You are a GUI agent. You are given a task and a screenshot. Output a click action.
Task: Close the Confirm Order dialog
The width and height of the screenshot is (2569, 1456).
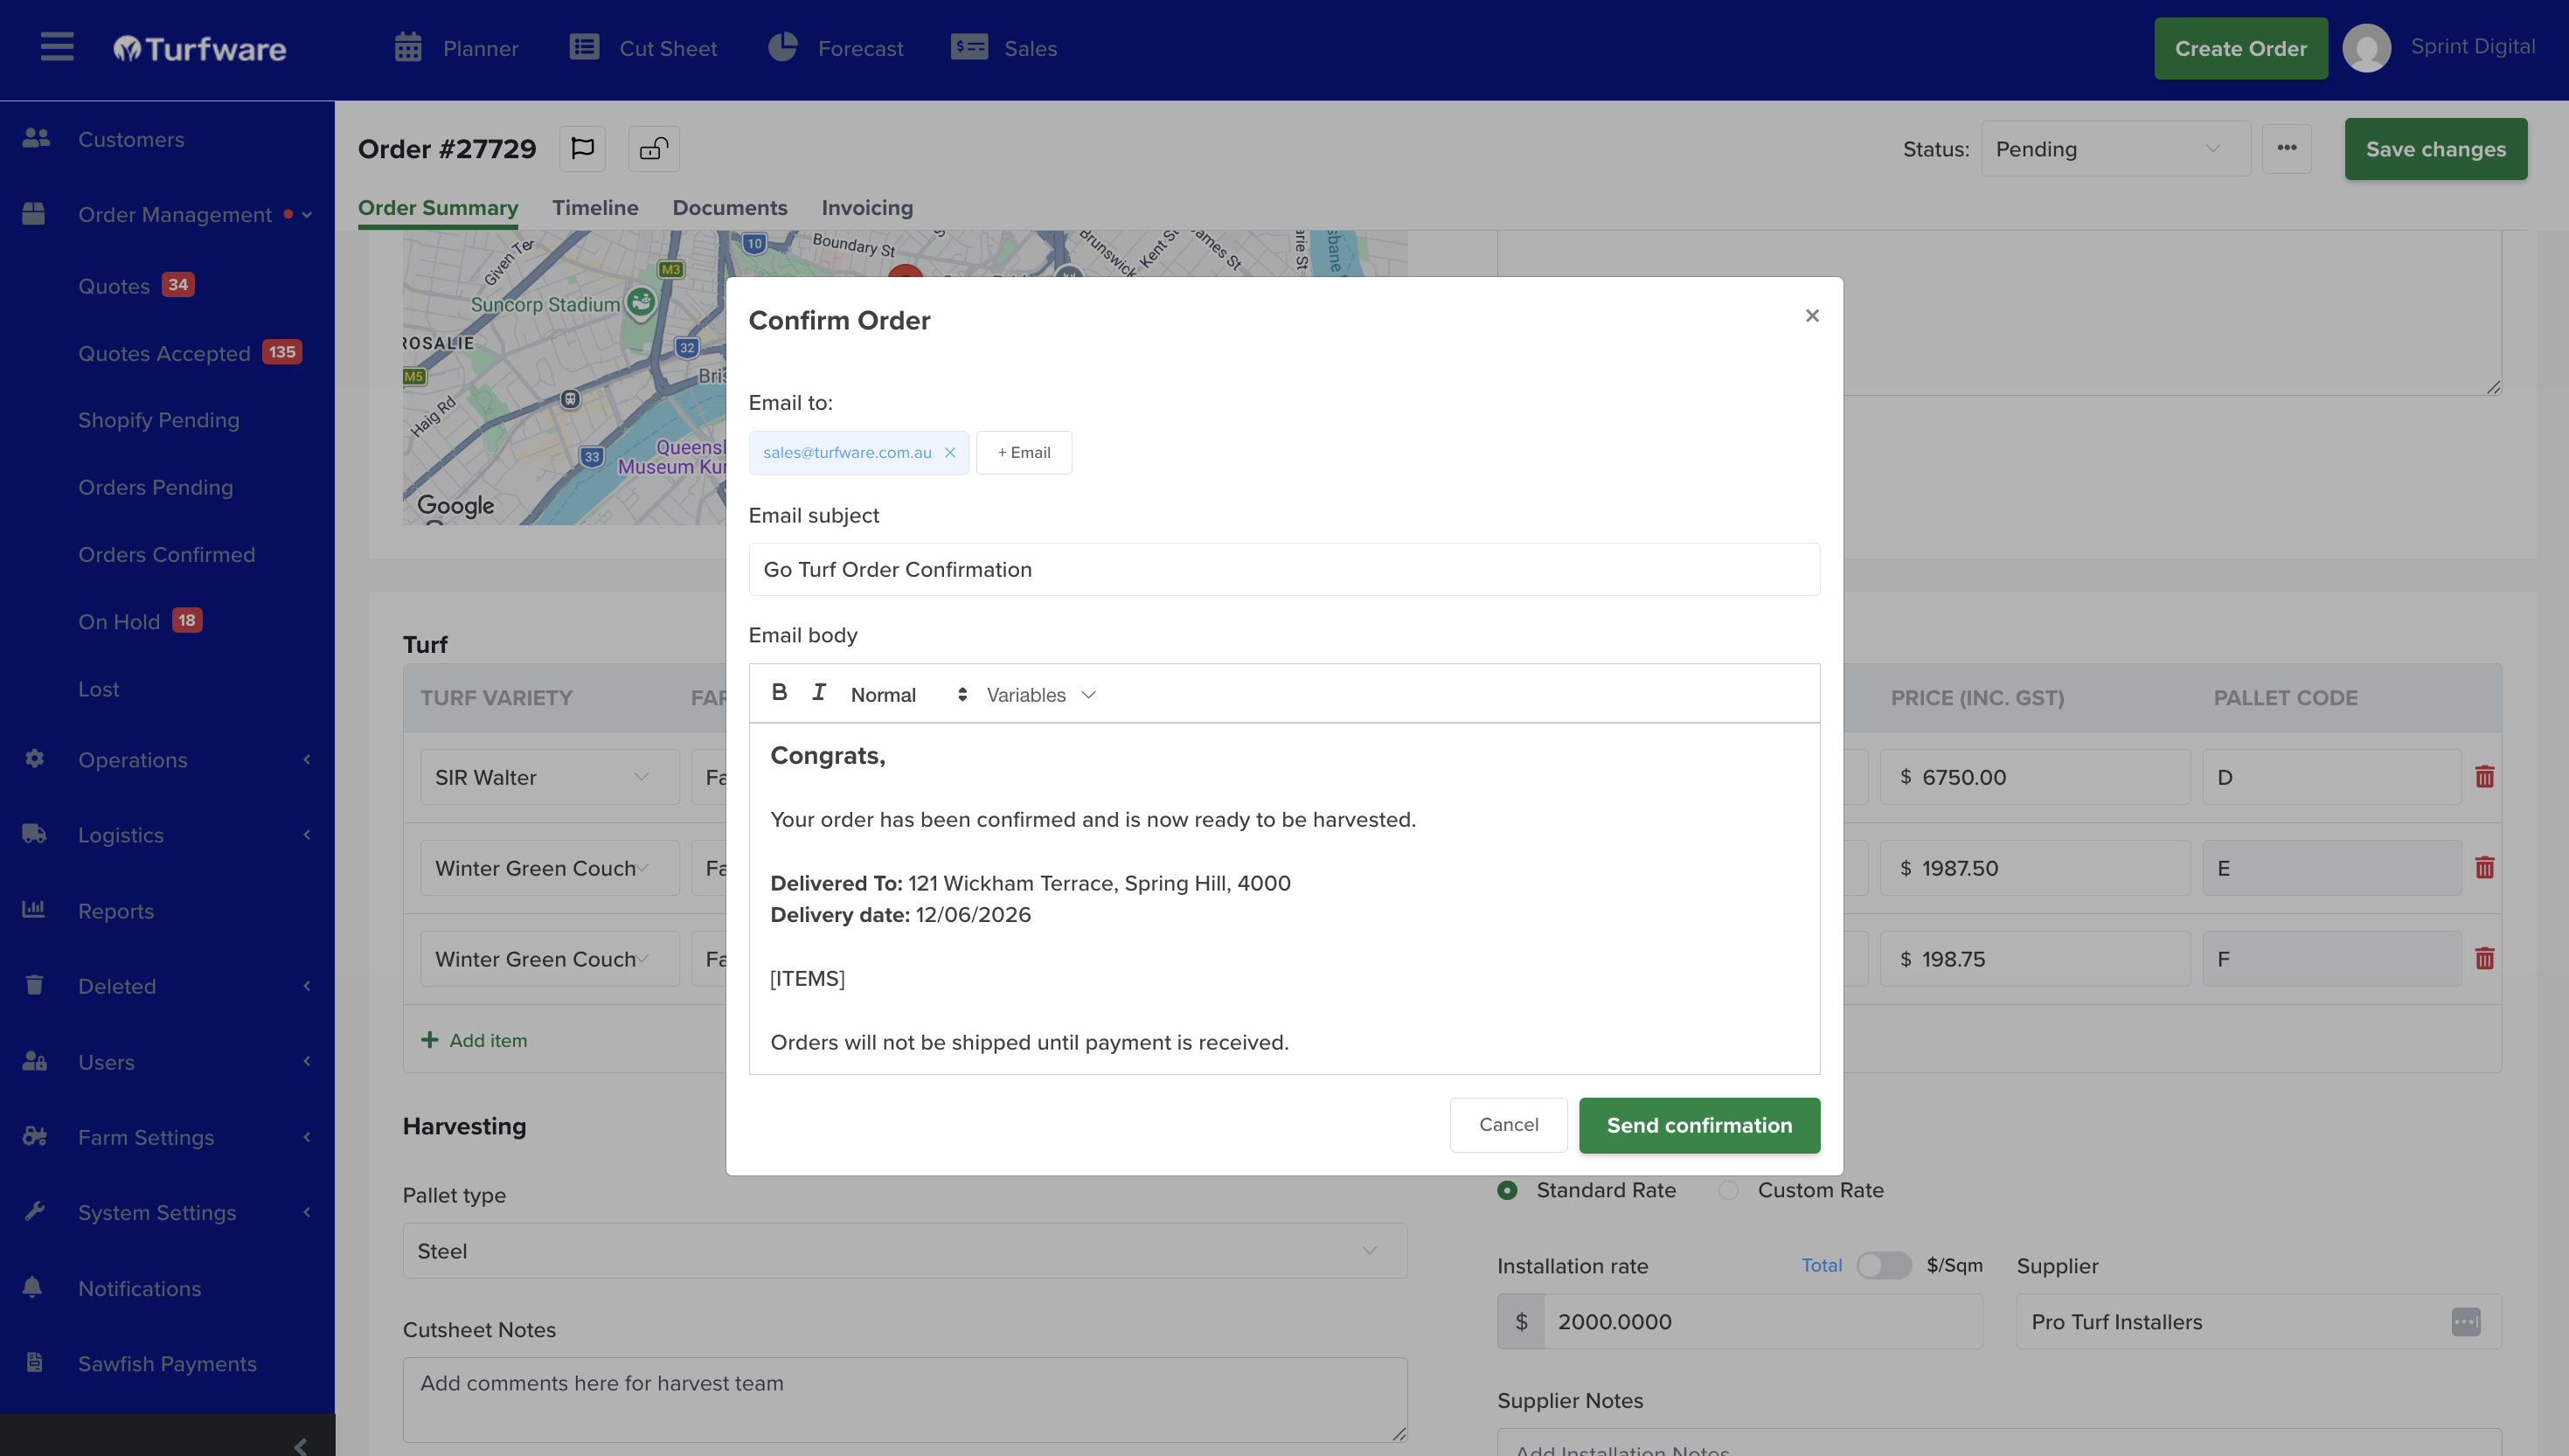1812,316
